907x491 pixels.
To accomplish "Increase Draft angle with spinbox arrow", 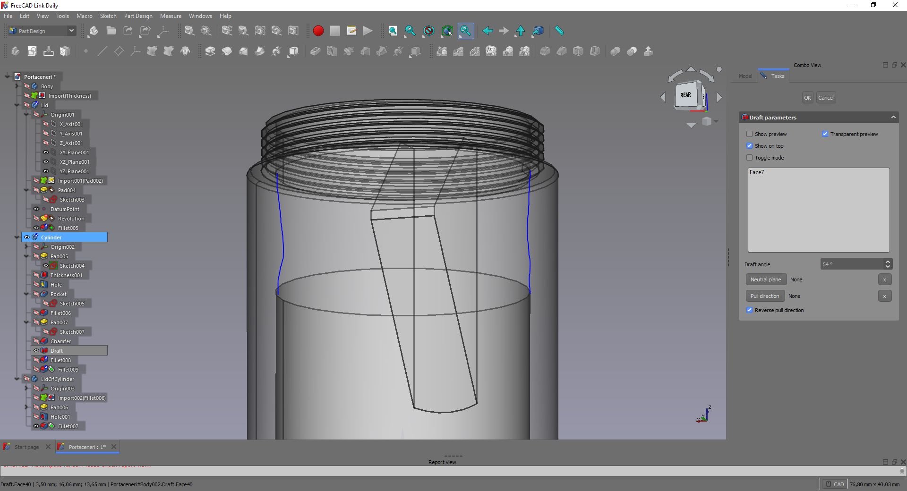I will pyautogui.click(x=888, y=262).
